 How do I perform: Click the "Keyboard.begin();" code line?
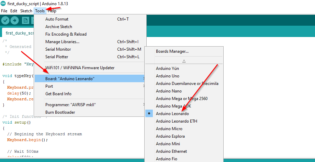tap(27, 140)
